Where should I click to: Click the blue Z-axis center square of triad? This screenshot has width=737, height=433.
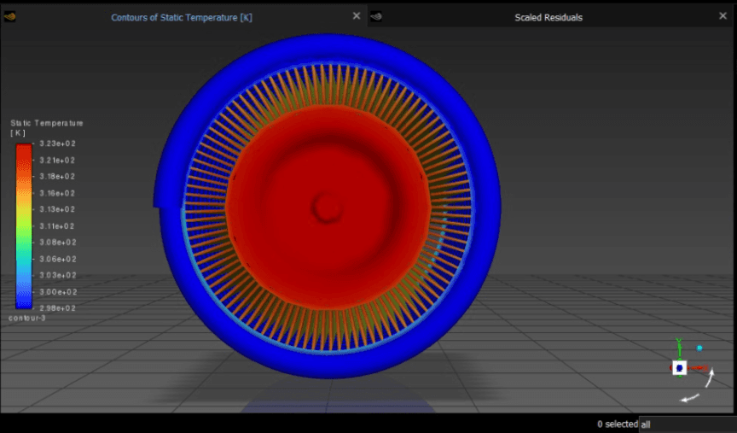[x=680, y=368]
